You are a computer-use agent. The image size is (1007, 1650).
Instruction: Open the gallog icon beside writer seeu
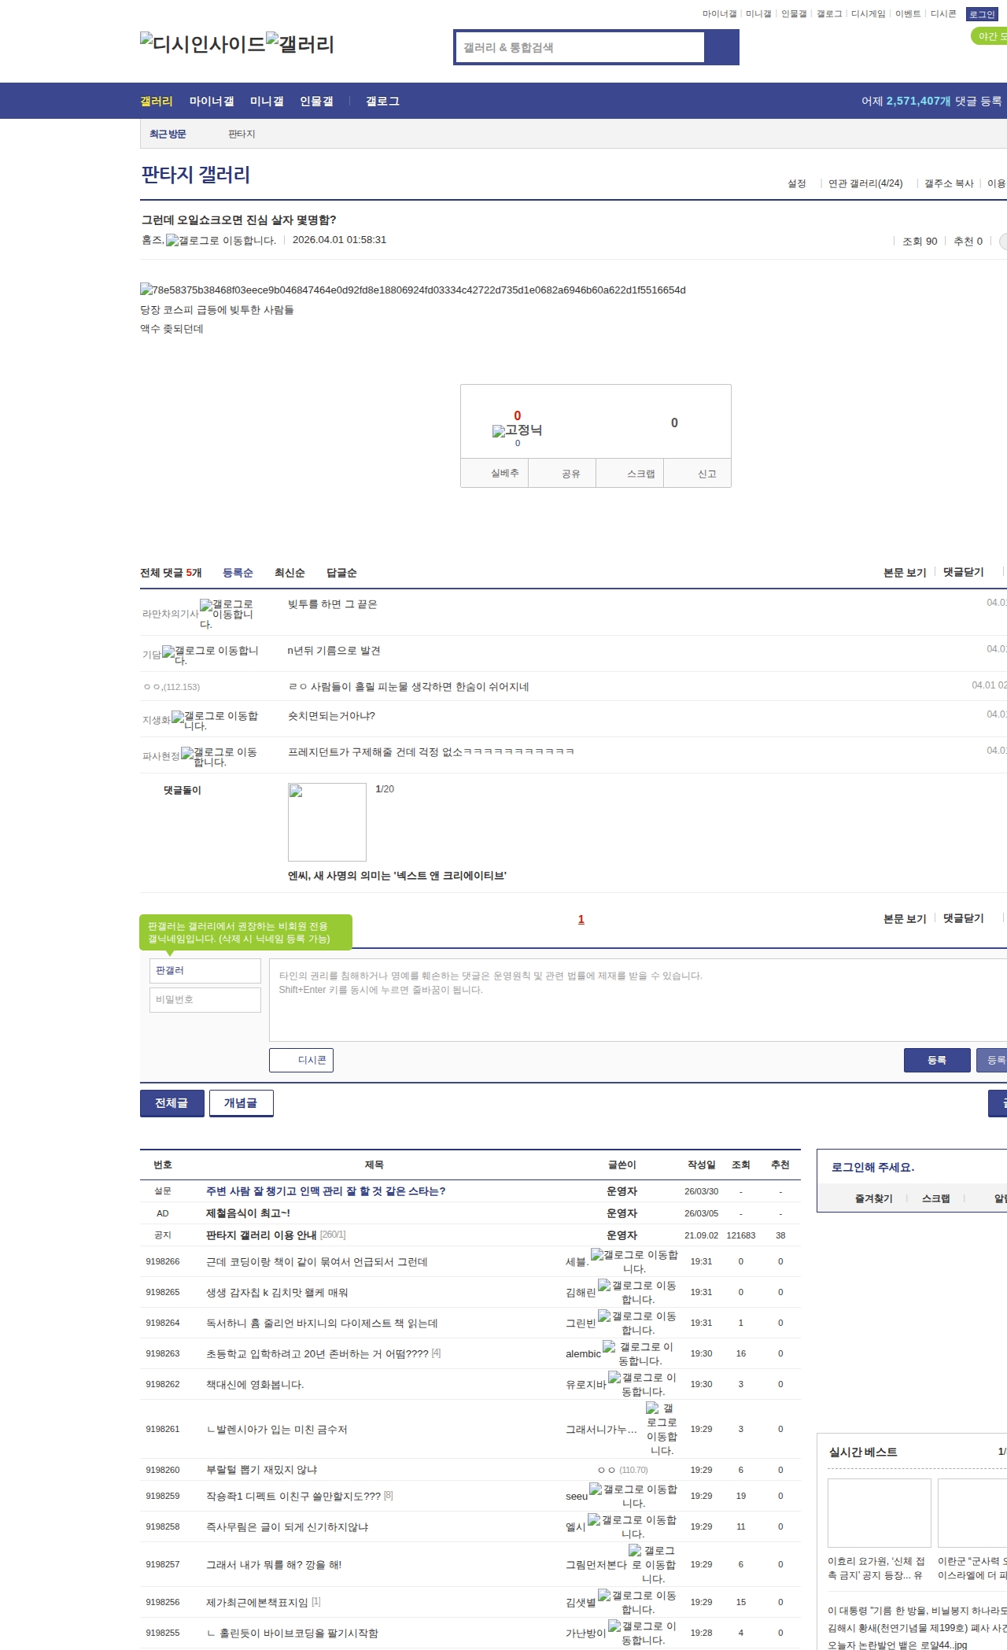click(596, 1489)
